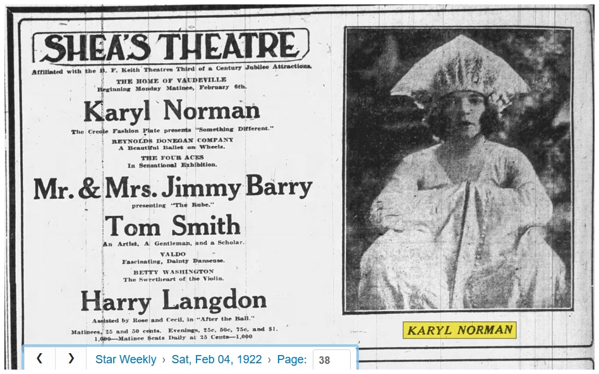Click the breadcrumb chevron after Star Weekly

coord(164,359)
